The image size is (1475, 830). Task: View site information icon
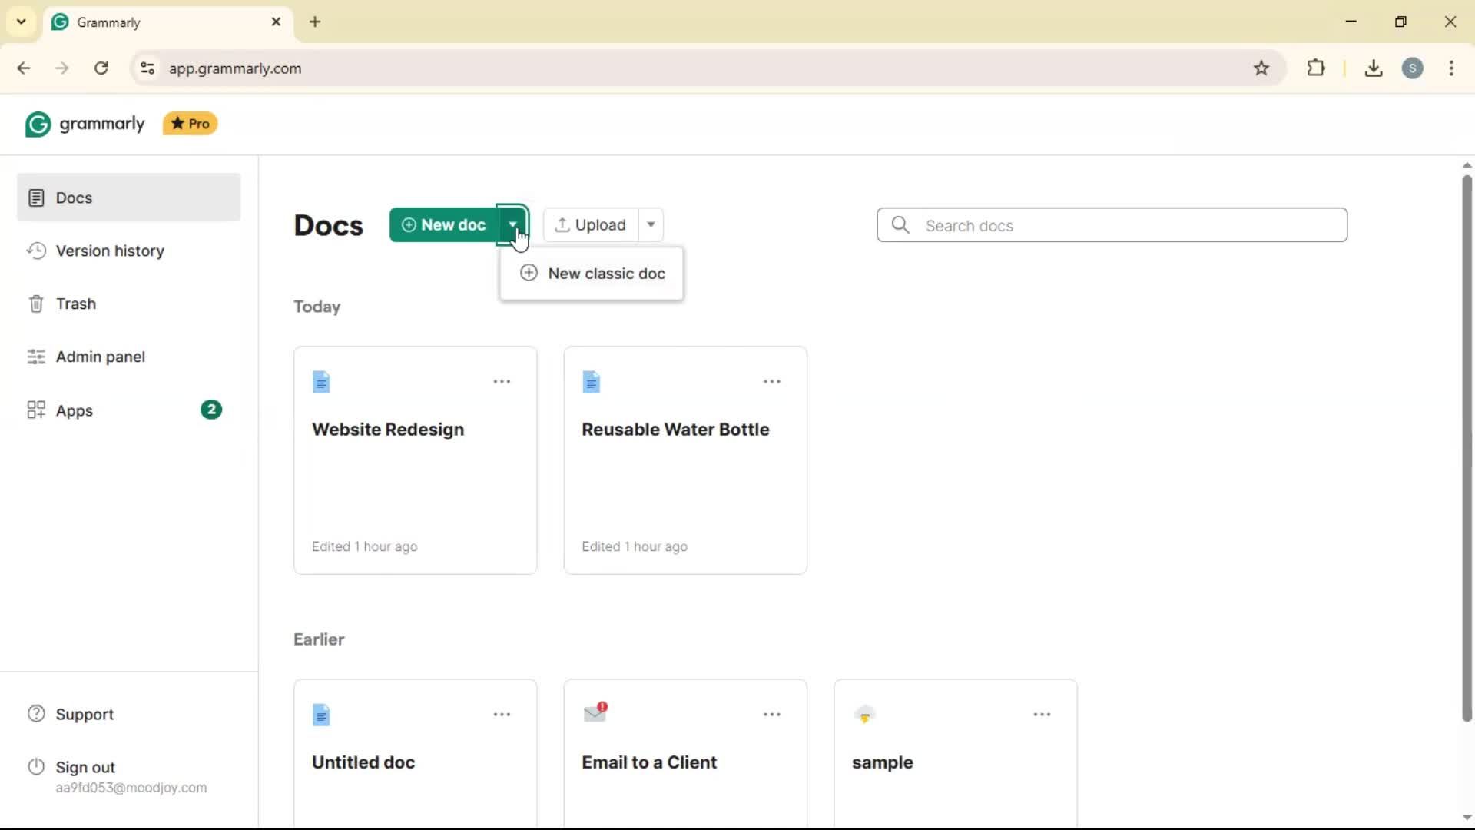tap(147, 68)
